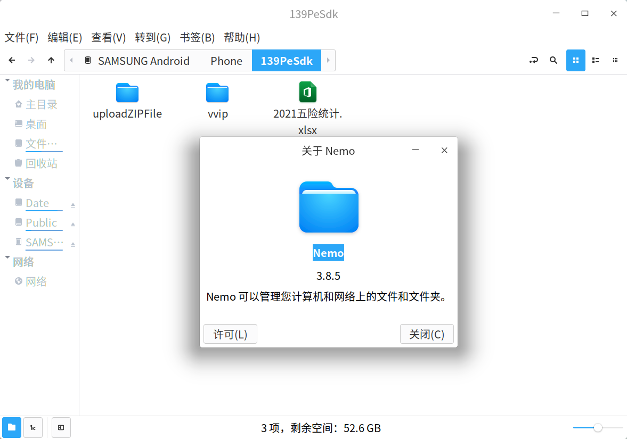Minimize the 139PeSdk window
627x439 pixels.
(556, 14)
